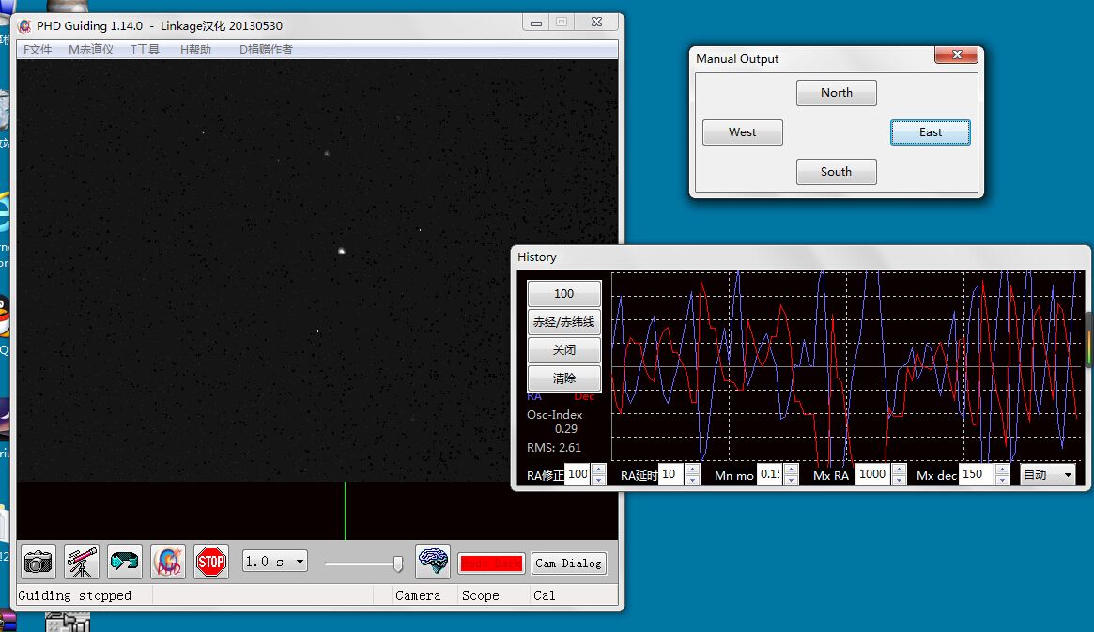Click the Camera status bar entry
The image size is (1094, 632).
coord(418,595)
